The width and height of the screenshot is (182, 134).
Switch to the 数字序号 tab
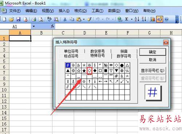[x=98, y=51]
